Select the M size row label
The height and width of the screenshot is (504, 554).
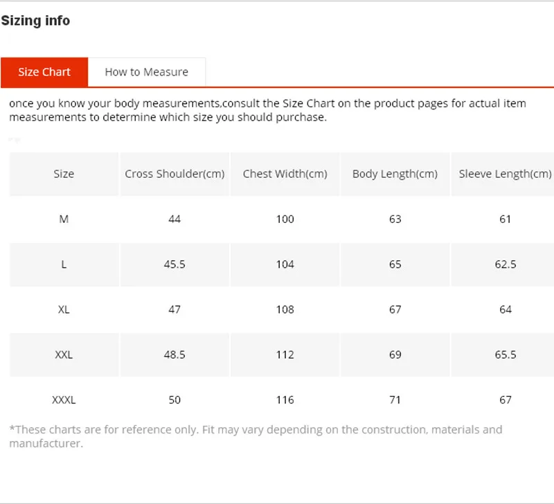pos(64,219)
